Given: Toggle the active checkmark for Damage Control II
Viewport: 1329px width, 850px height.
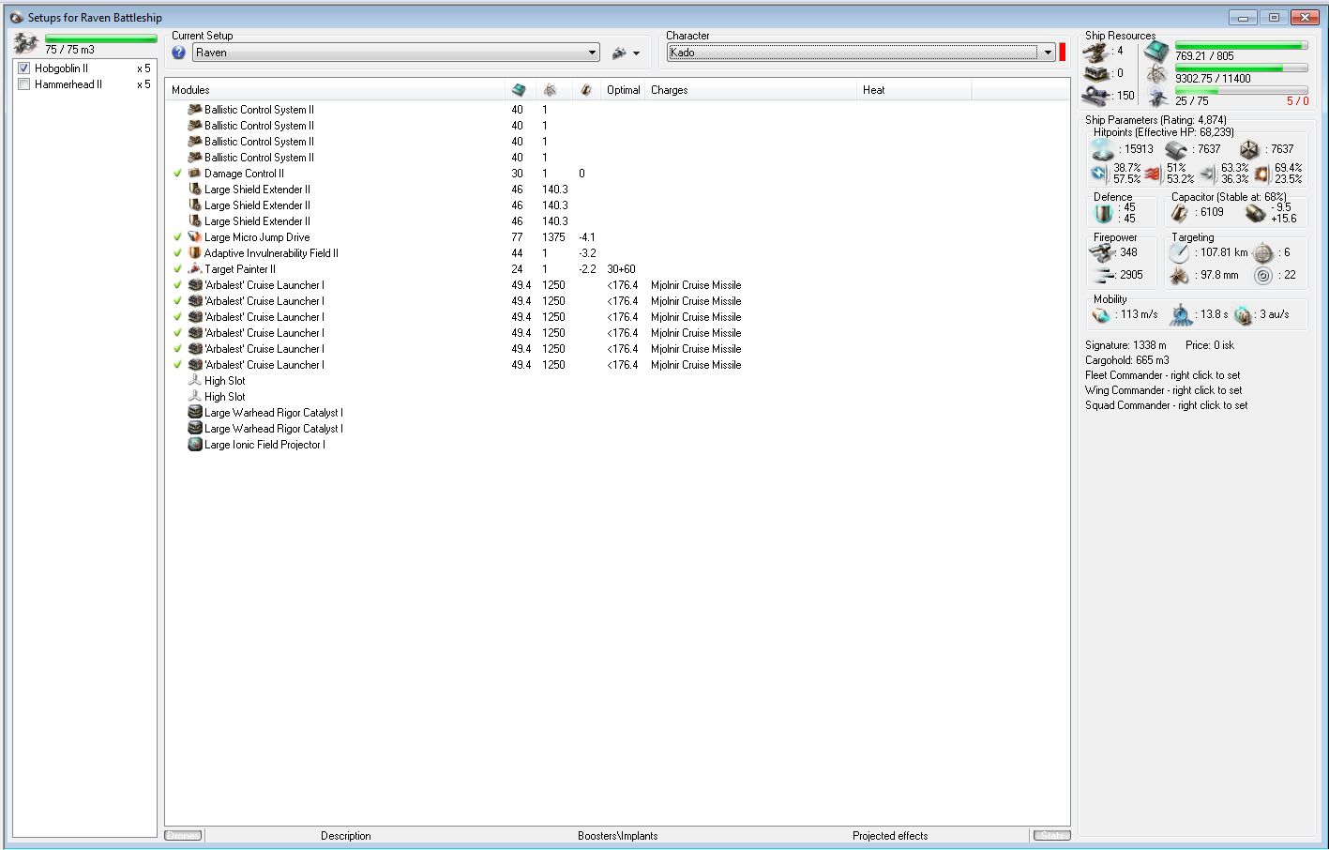Looking at the screenshot, I should tap(177, 174).
